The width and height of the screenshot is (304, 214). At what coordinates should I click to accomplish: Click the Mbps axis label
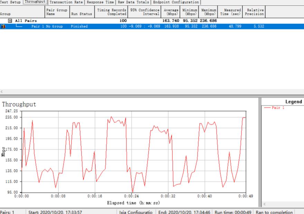(x=3, y=152)
